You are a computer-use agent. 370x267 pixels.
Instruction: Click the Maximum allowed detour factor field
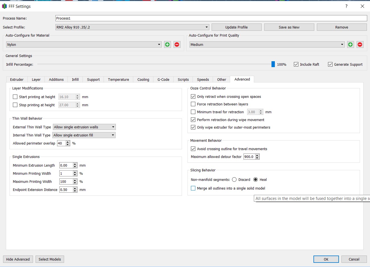[x=249, y=157]
